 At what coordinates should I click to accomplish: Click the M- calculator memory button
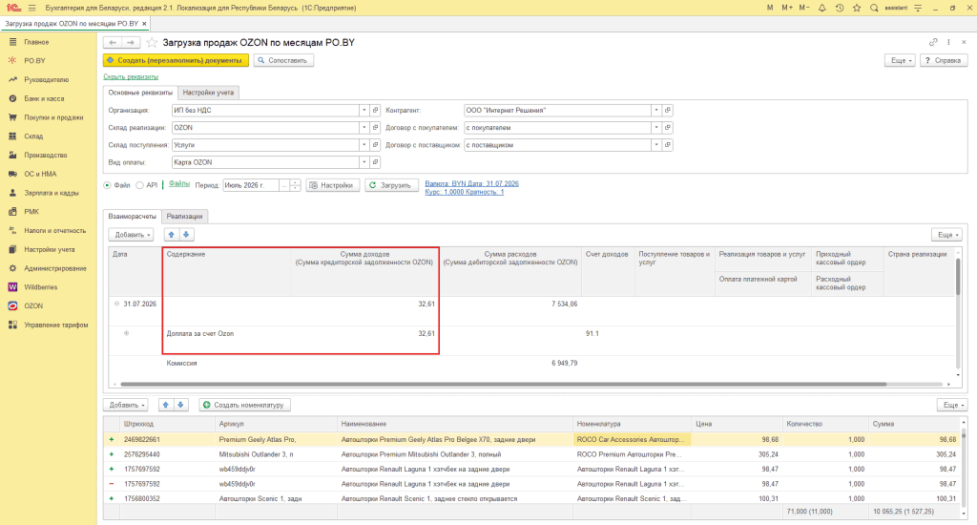804,8
